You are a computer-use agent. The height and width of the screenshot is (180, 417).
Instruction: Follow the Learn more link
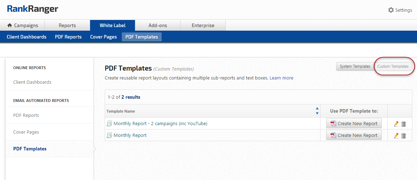[281, 78]
